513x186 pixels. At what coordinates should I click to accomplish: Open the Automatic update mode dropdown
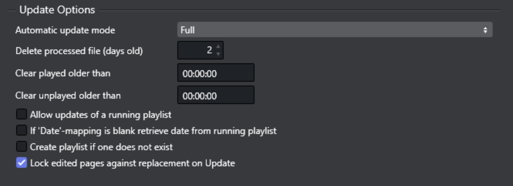tap(335, 30)
